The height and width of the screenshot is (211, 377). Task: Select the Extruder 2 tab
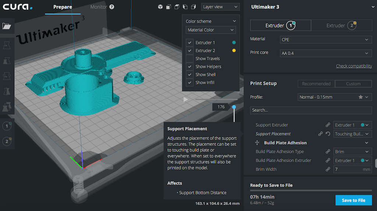(342, 25)
